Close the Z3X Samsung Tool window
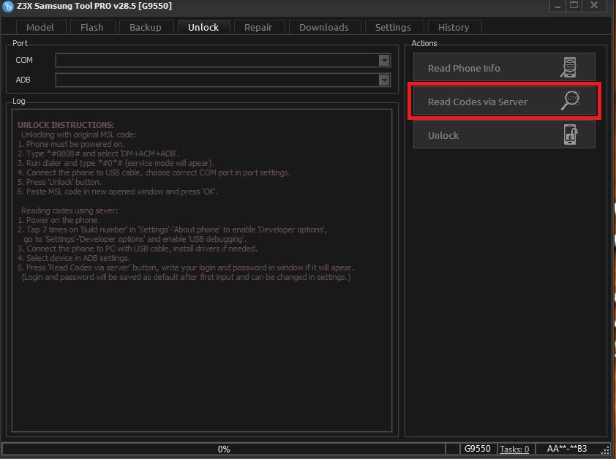The image size is (616, 459). pyautogui.click(x=594, y=6)
